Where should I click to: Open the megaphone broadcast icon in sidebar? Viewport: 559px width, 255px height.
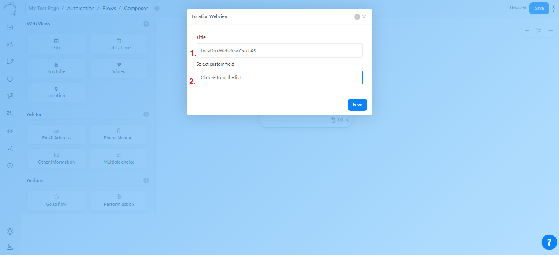(10, 96)
